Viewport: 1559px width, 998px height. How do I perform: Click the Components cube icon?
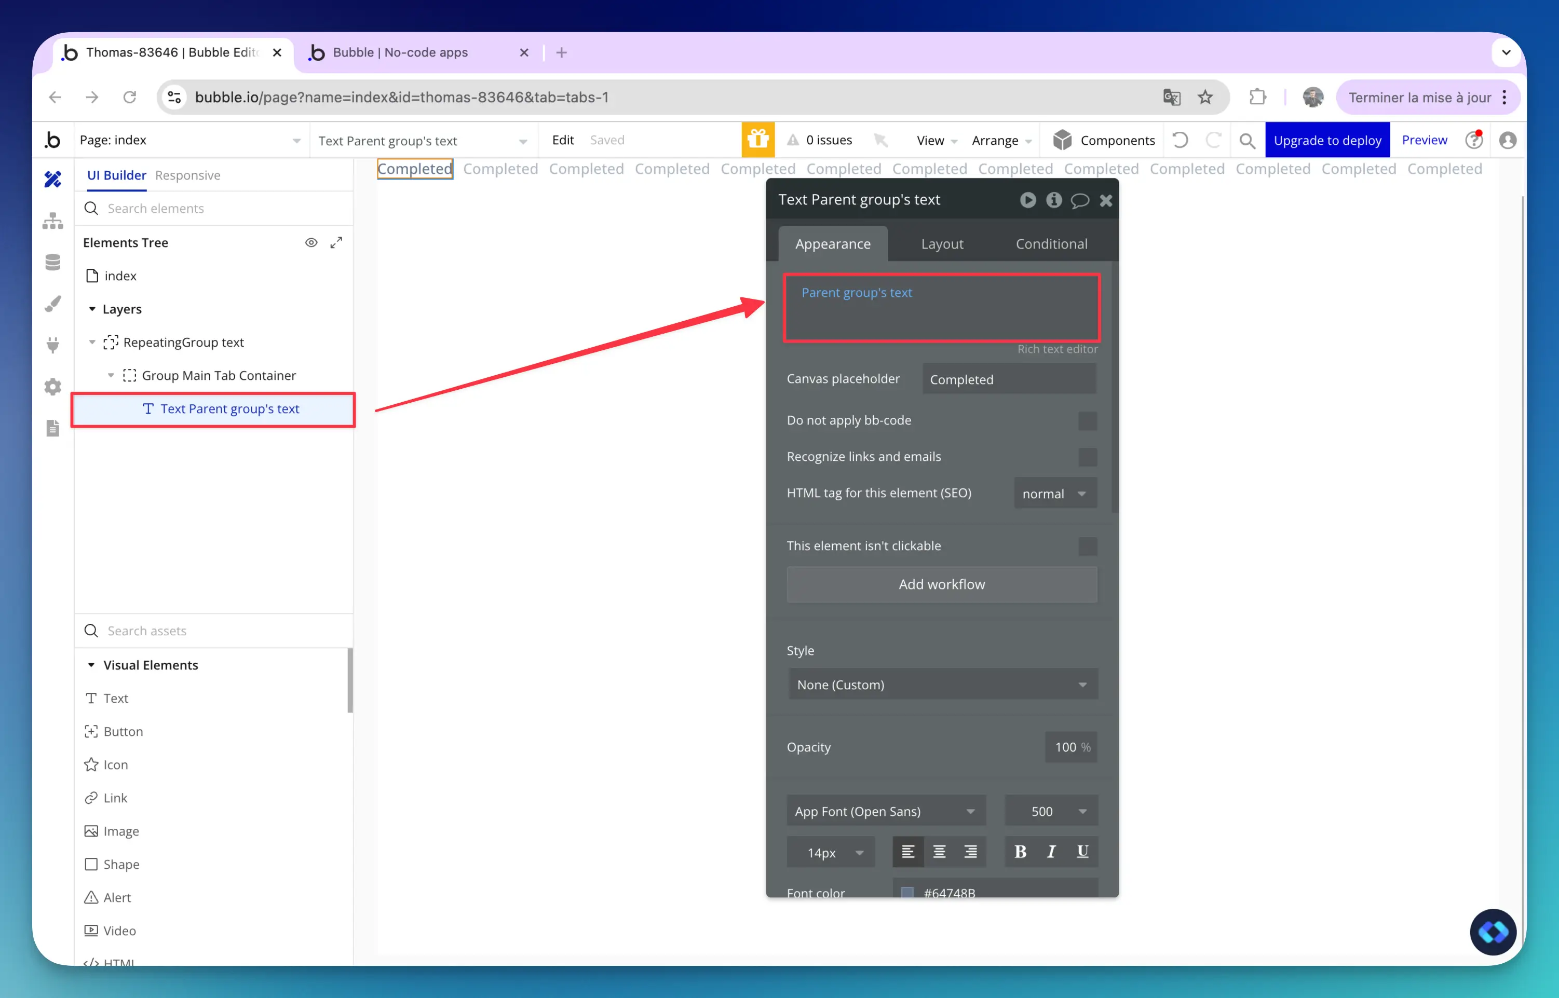click(x=1062, y=140)
